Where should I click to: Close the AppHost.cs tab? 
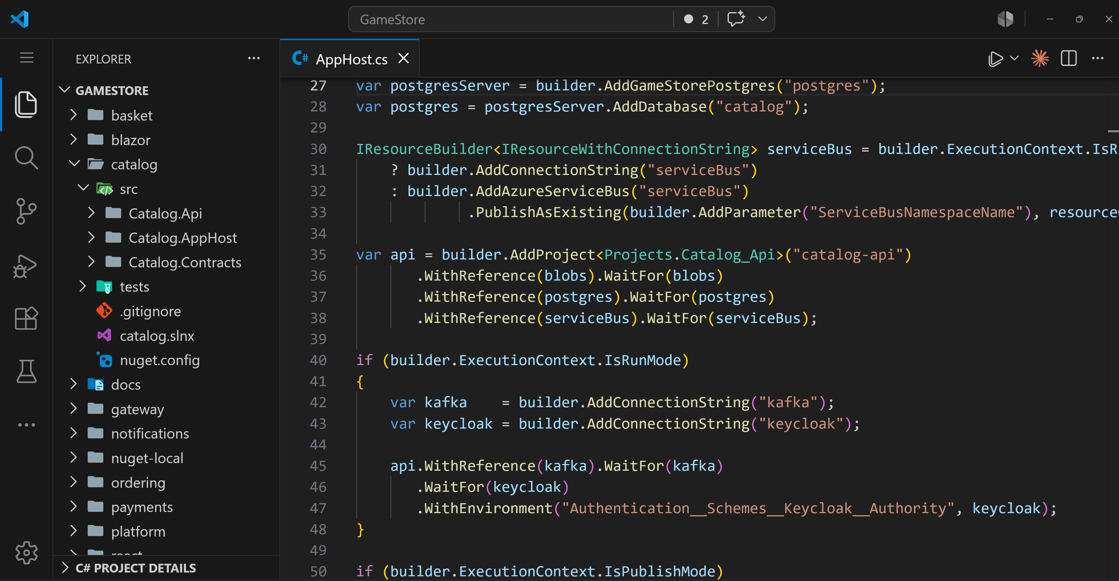[403, 58]
